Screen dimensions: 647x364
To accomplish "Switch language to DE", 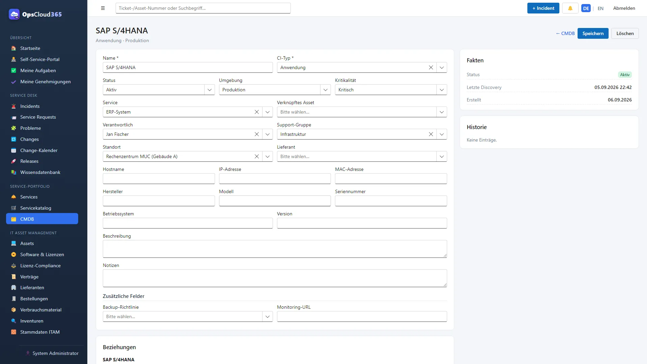I will pyautogui.click(x=586, y=8).
